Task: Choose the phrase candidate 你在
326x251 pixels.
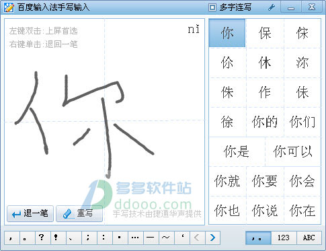Action: click(302, 211)
